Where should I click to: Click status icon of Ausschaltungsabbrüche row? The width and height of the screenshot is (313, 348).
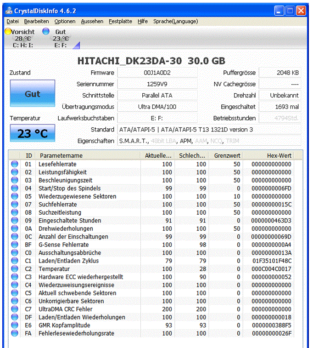[x=15, y=252]
